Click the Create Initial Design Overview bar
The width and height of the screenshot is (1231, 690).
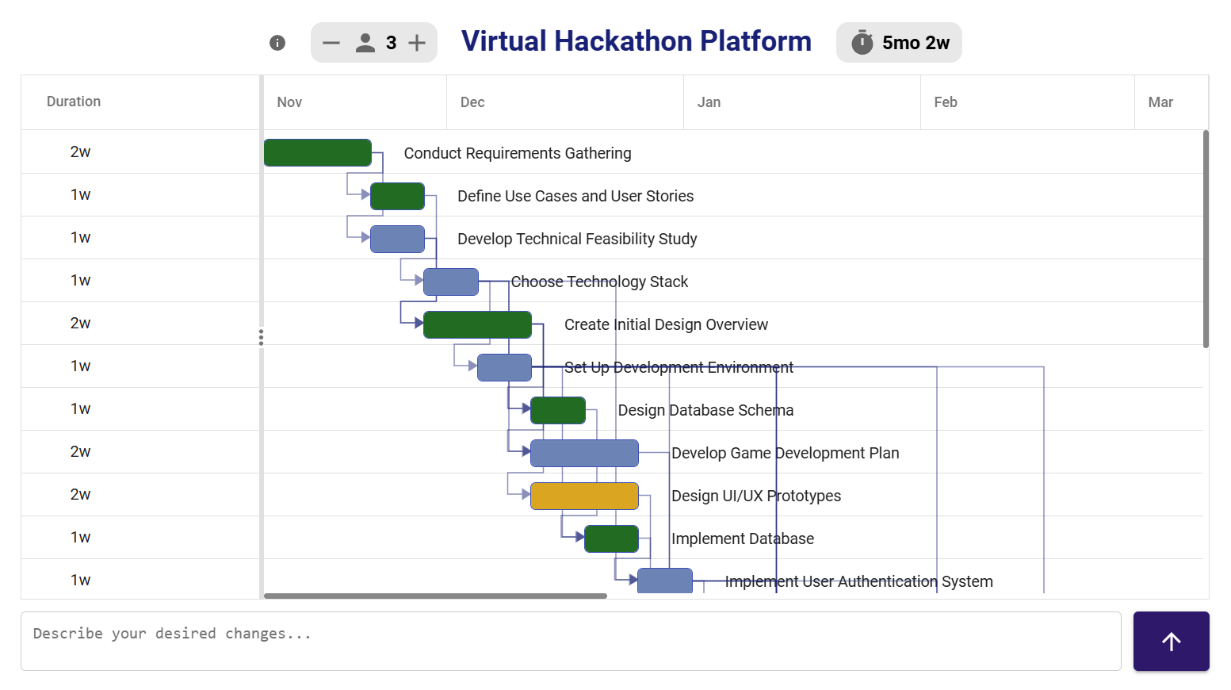pos(477,324)
